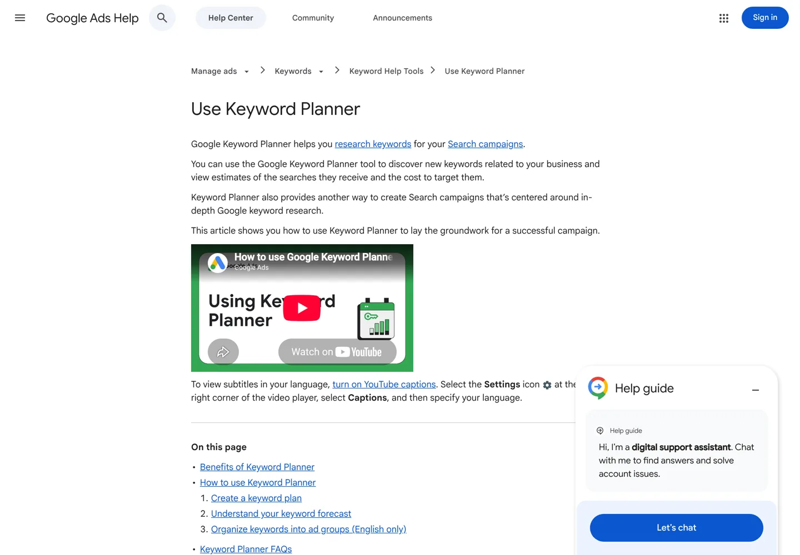Switch to the Help Center tab
This screenshot has width=800, height=555.
[x=231, y=18]
